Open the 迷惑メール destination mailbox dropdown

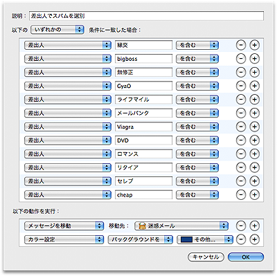181,226
